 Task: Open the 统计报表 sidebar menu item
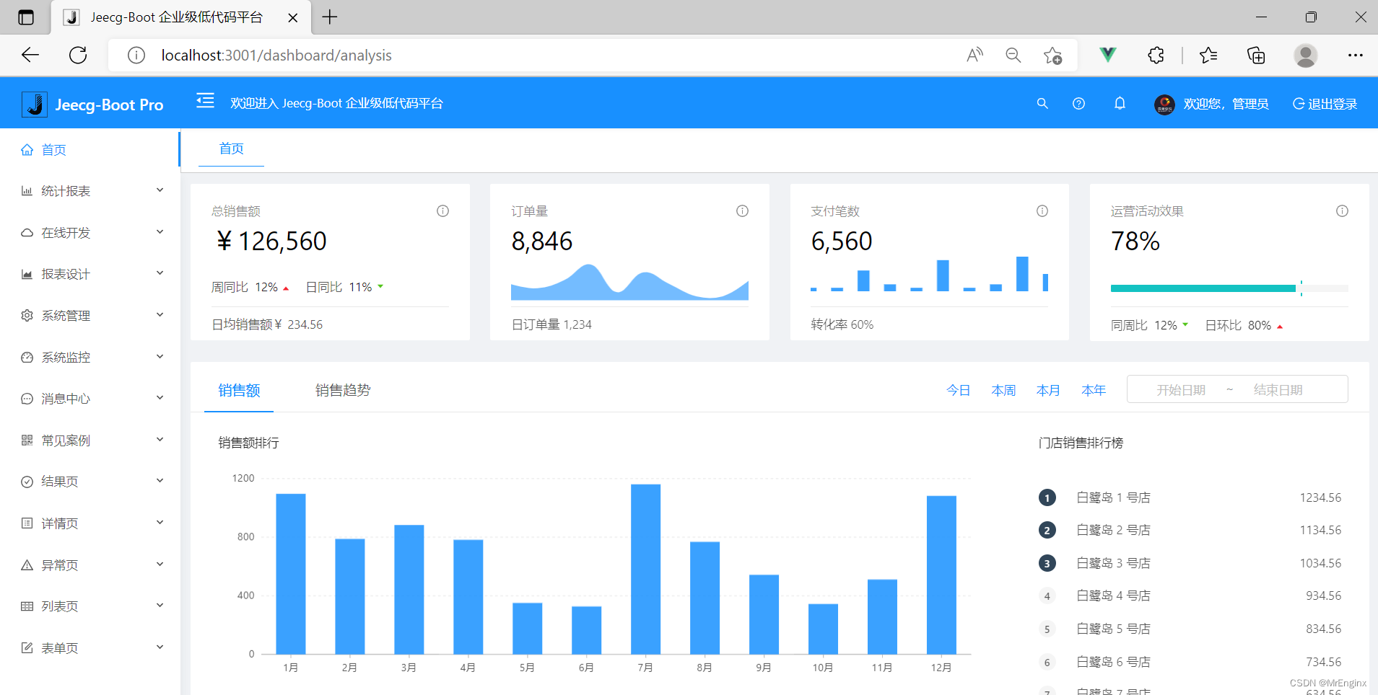coord(90,191)
